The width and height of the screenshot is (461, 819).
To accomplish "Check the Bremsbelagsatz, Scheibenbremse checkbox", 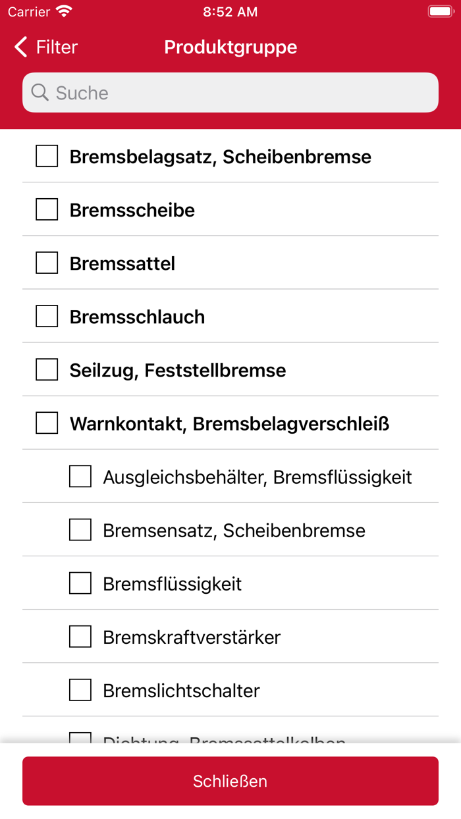I will (46, 156).
